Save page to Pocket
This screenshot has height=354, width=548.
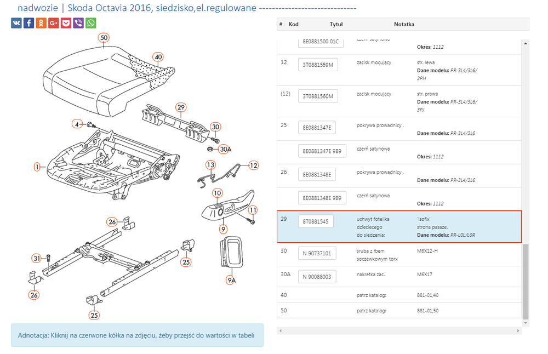[x=66, y=23]
